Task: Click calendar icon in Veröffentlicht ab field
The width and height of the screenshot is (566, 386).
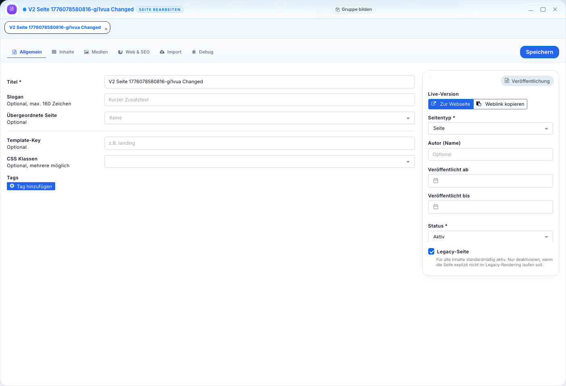Action: point(435,181)
